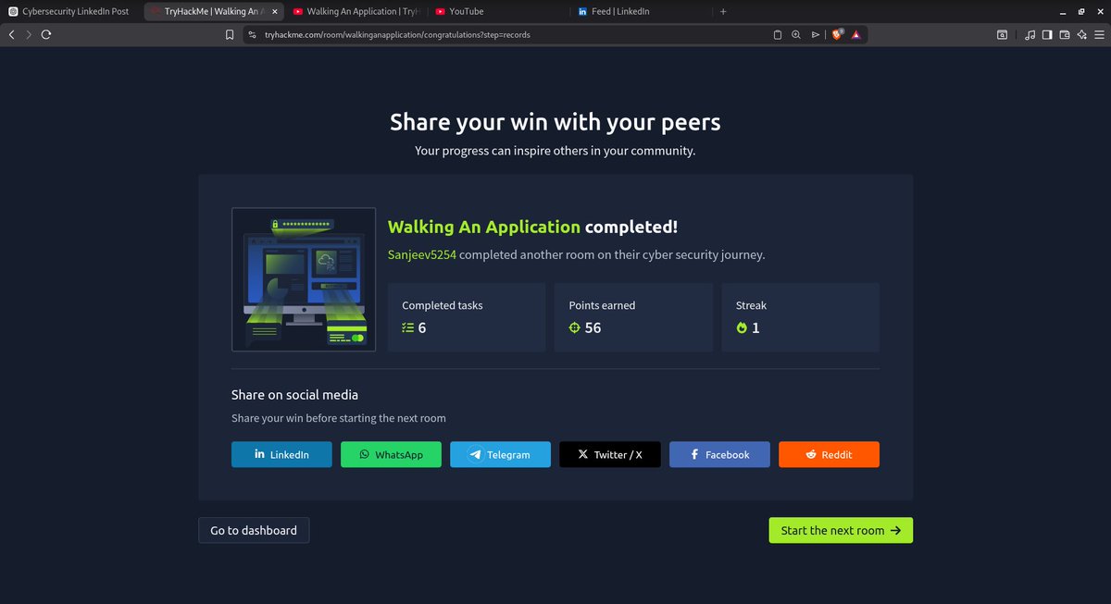Open the browser hamburger main menu
Image resolution: width=1111 pixels, height=604 pixels.
click(1099, 34)
